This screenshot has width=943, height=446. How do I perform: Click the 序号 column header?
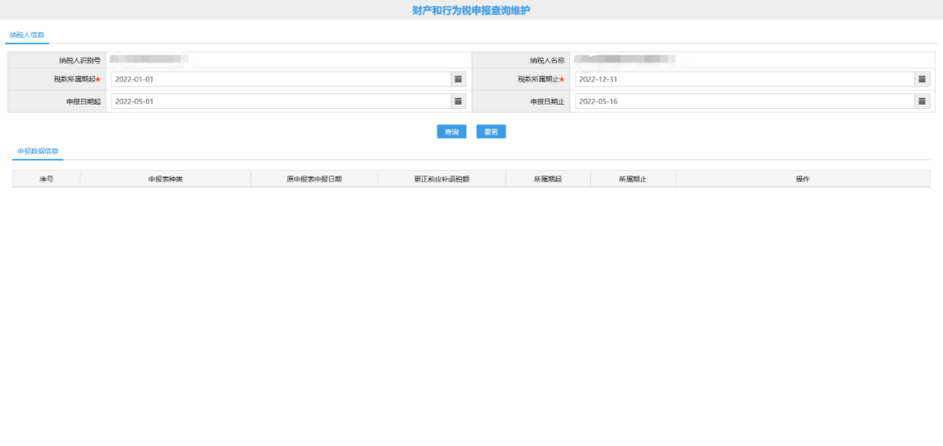[x=46, y=179]
